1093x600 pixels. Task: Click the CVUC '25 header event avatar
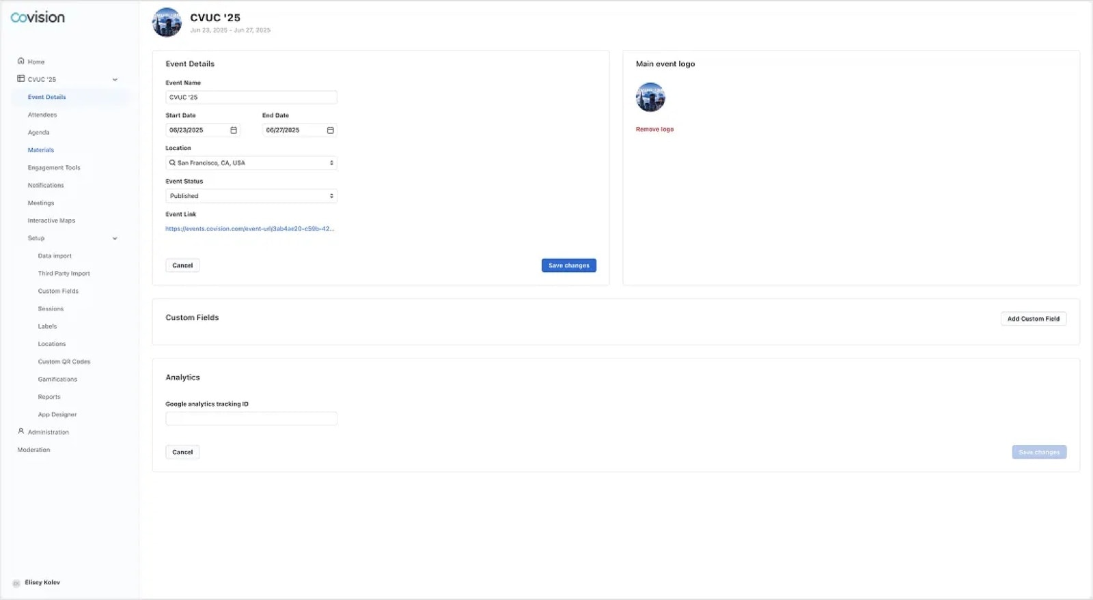[167, 22]
